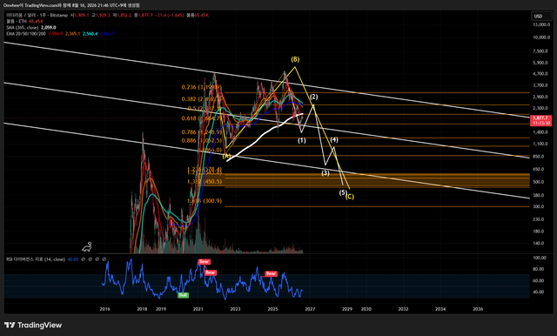557x336 pixels.
Task: Click the 2016 year on time axis
Action: (x=104, y=309)
